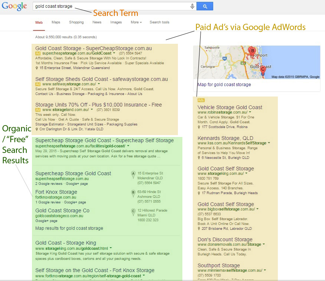Click 2 Google reviews under Supercheap Storage
This screenshot has width=325, height=281.
[x=49, y=184]
